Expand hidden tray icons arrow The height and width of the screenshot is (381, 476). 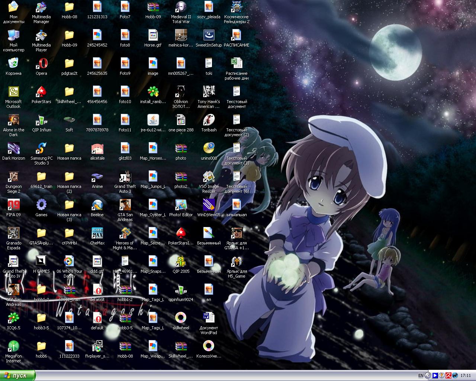point(428,375)
